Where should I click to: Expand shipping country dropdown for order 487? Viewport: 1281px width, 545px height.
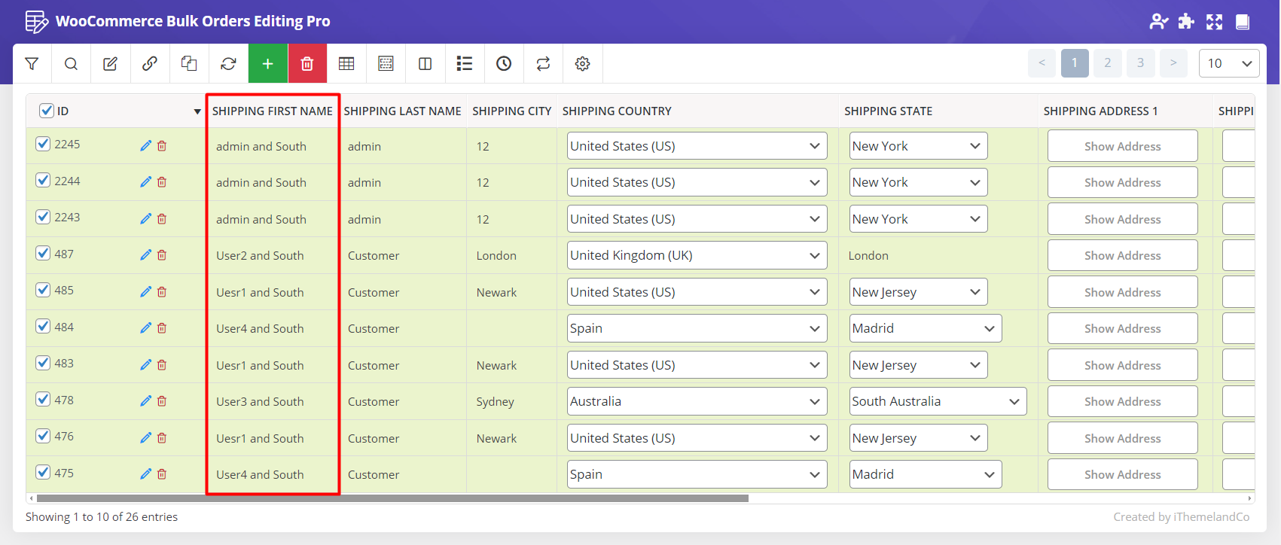[x=697, y=255]
